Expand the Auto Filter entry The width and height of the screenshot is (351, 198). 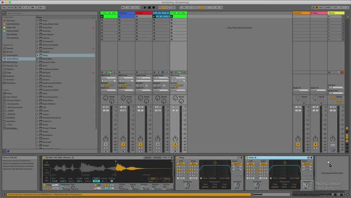[37, 27]
